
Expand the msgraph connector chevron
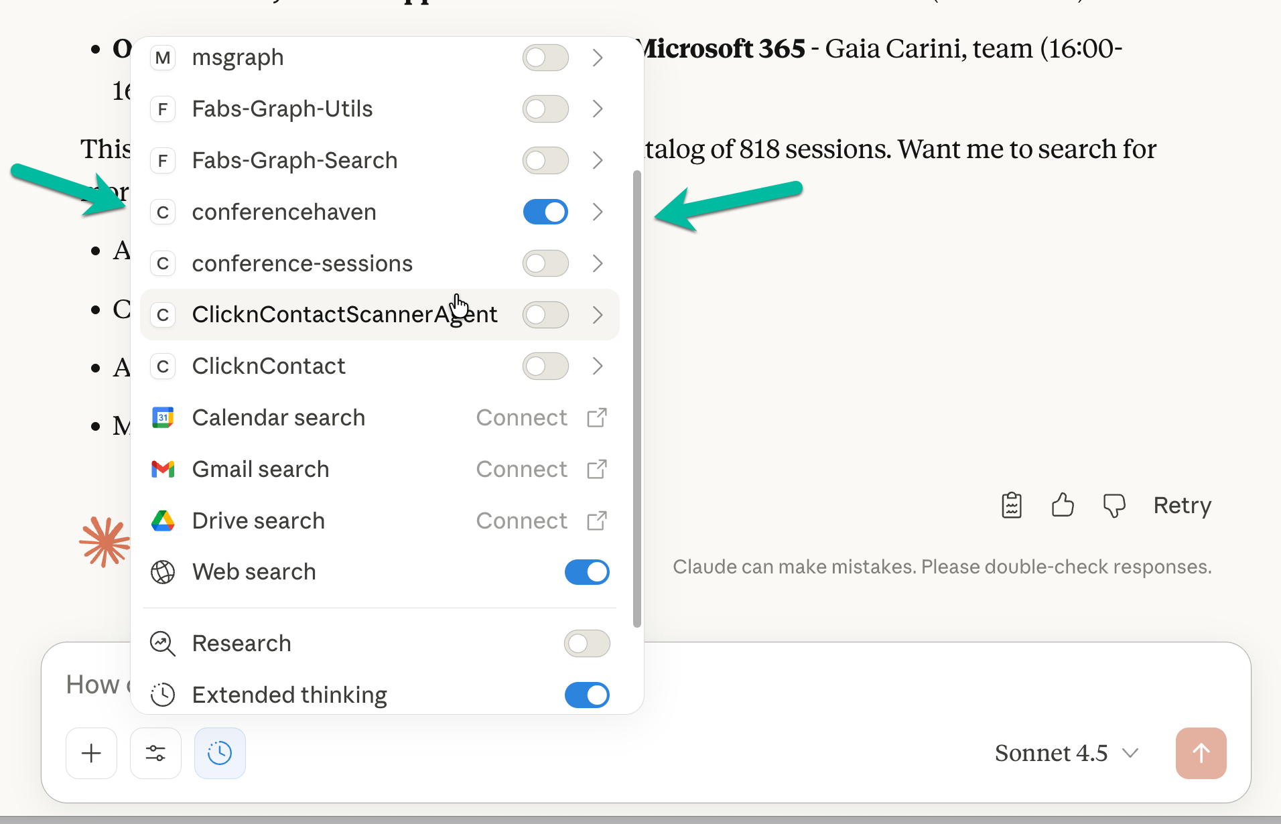(x=598, y=58)
